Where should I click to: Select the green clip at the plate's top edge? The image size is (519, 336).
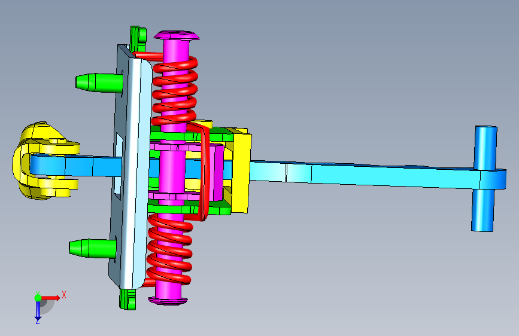(x=138, y=38)
